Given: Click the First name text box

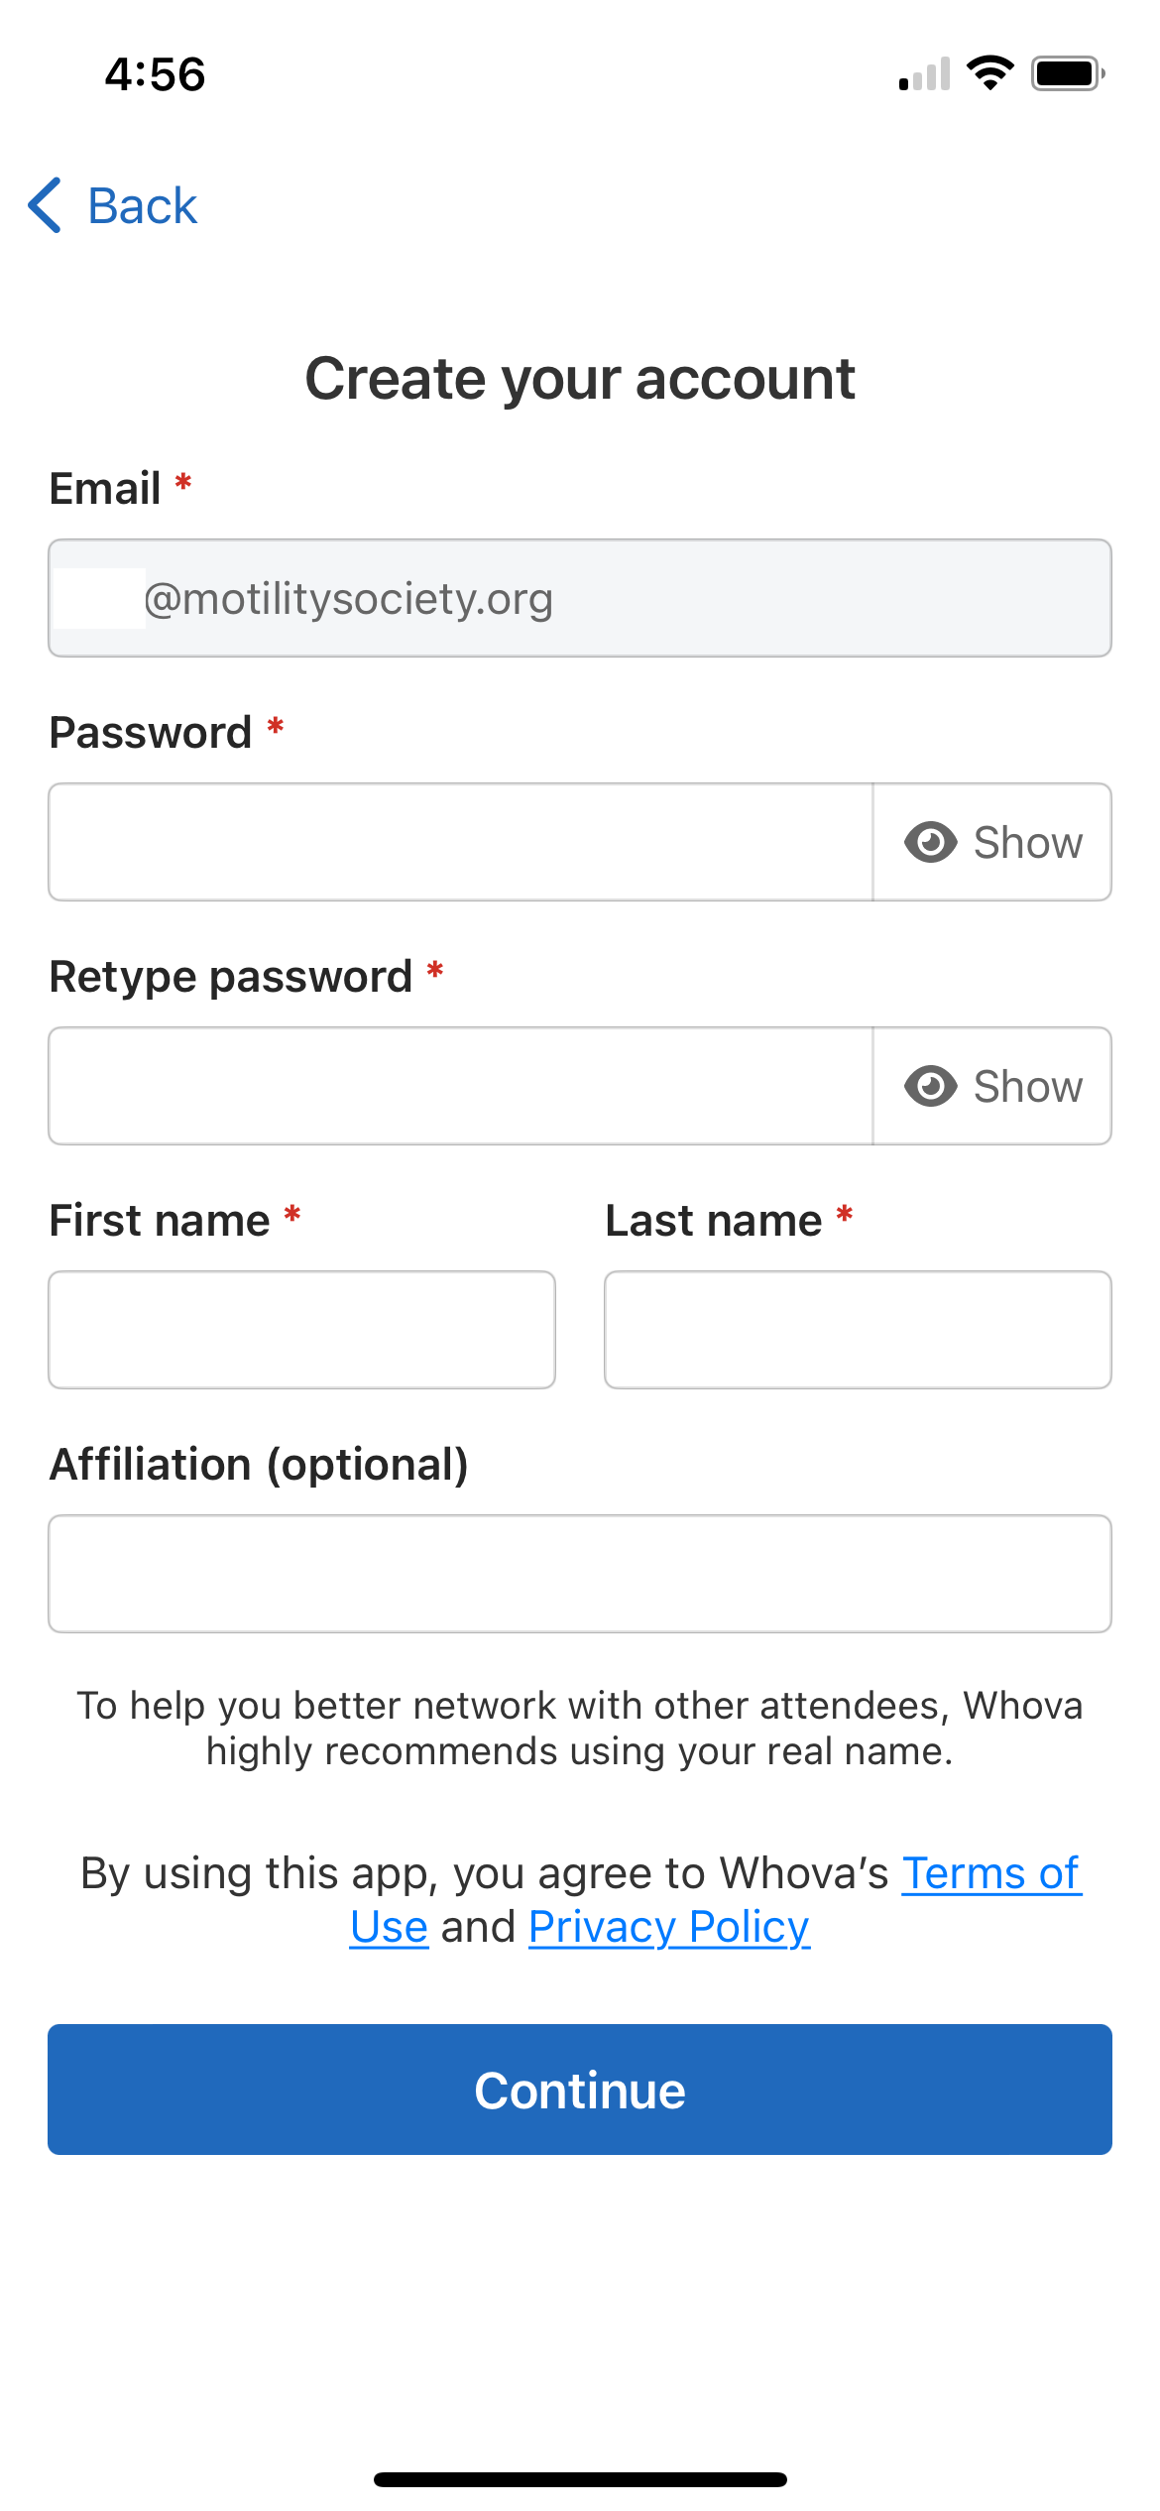Looking at the screenshot, I should (301, 1330).
